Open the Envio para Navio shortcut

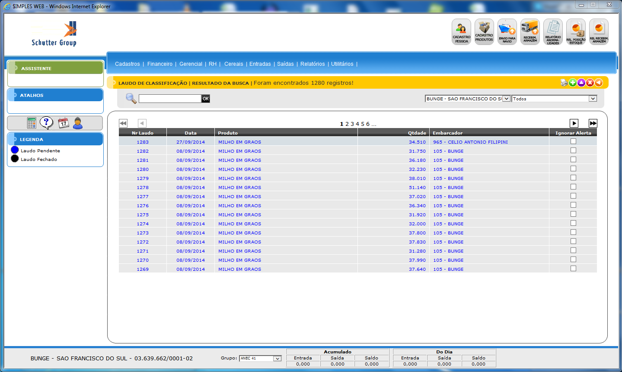[x=507, y=32]
